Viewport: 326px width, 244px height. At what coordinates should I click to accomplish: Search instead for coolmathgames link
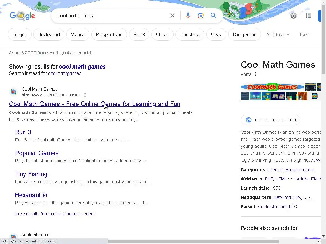click(65, 73)
